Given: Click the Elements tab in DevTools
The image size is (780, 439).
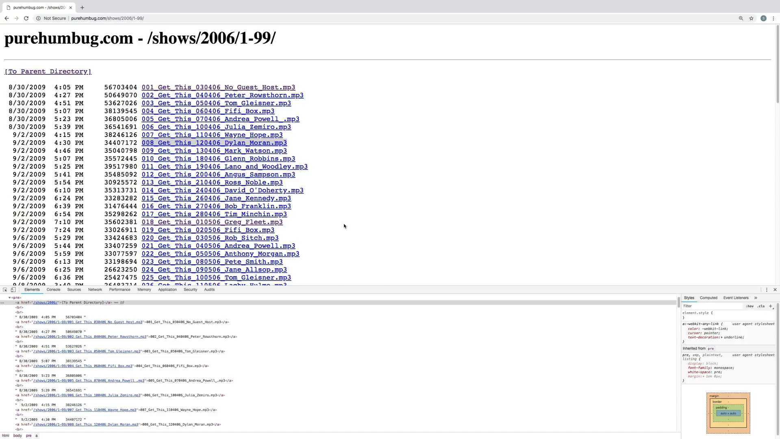Looking at the screenshot, I should pos(32,289).
